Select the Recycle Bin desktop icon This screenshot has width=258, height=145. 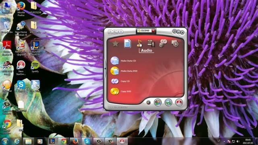[x=7, y=27]
